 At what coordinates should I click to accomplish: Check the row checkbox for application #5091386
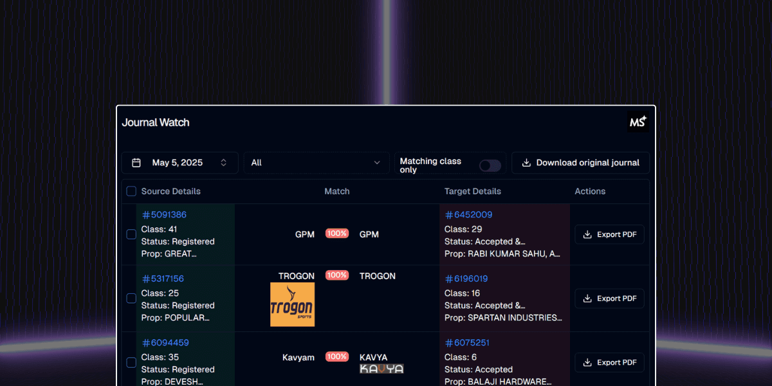131,234
